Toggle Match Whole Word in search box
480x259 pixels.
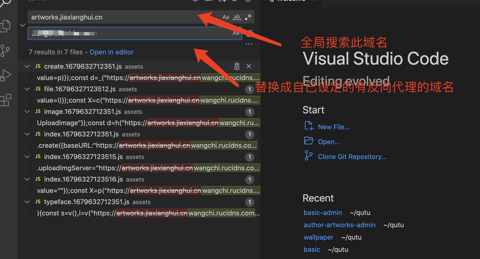237,17
